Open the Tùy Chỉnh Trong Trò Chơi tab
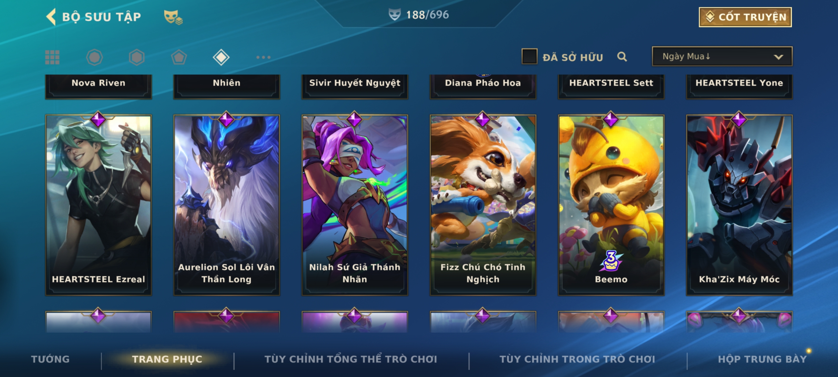 [577, 359]
